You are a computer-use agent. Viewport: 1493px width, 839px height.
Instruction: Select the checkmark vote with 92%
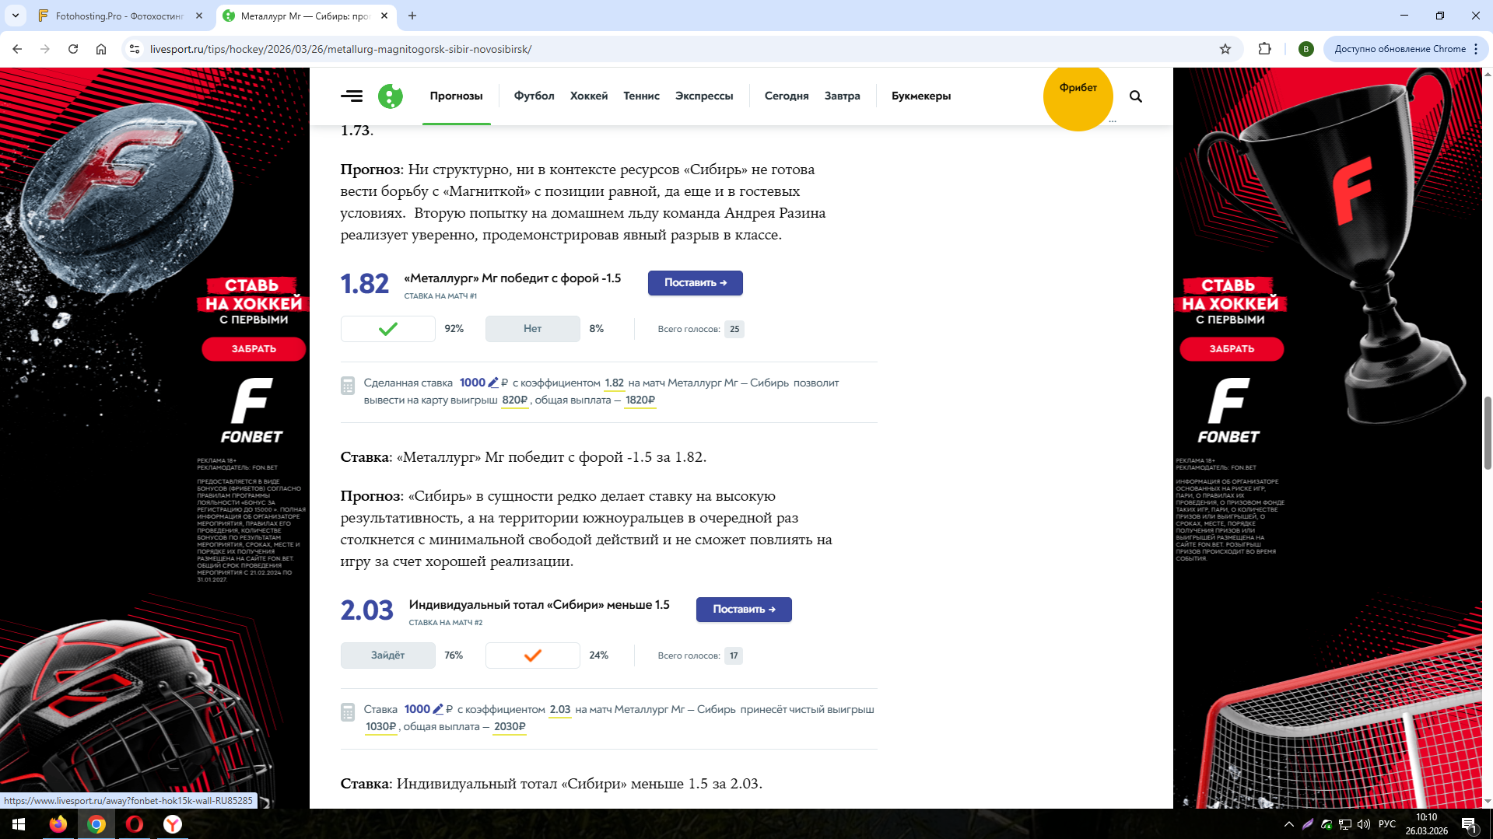click(x=388, y=329)
